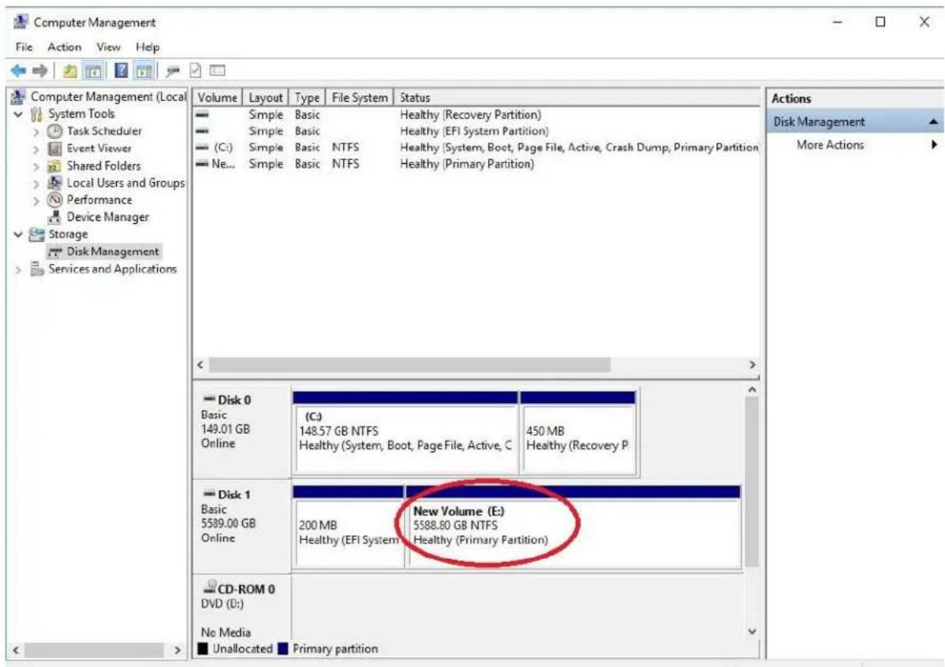This screenshot has height=667, width=945.
Task: Select Disk Management in the tree
Action: pos(113,252)
